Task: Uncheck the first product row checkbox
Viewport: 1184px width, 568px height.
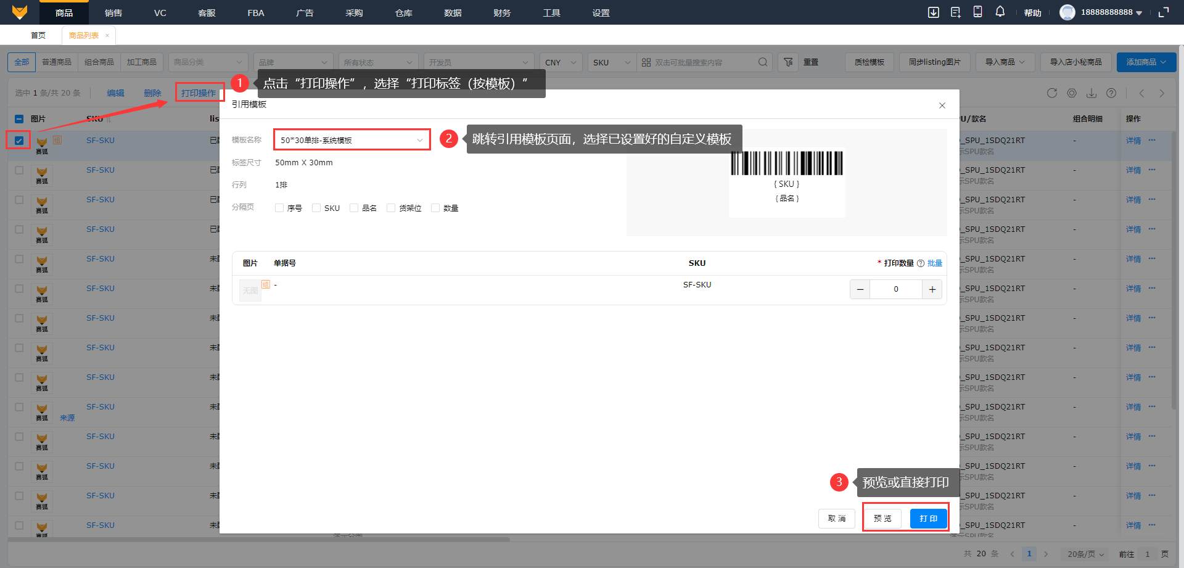Action: tap(19, 141)
